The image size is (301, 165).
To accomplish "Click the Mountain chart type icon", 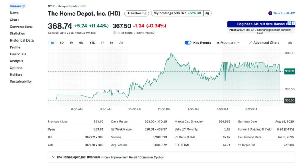I will (x=218, y=43).
